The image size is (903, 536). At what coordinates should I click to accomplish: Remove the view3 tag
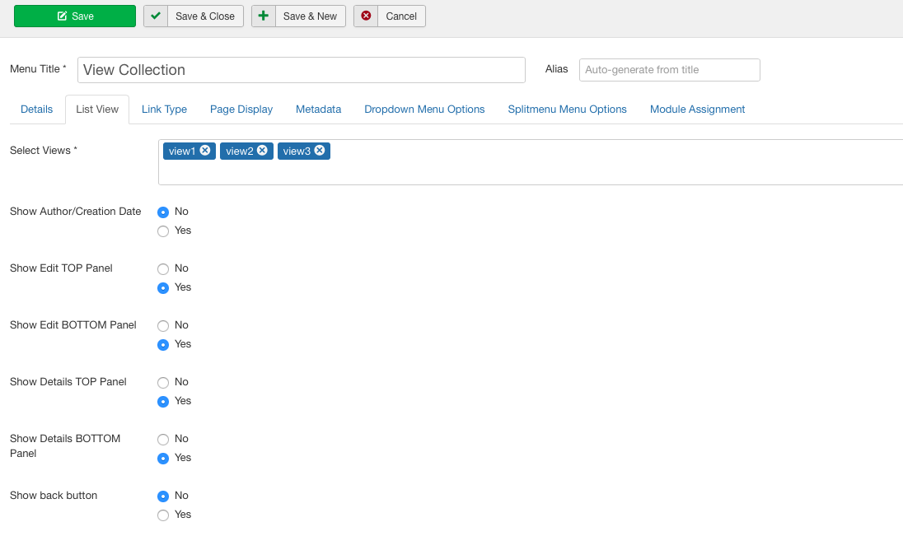click(320, 151)
